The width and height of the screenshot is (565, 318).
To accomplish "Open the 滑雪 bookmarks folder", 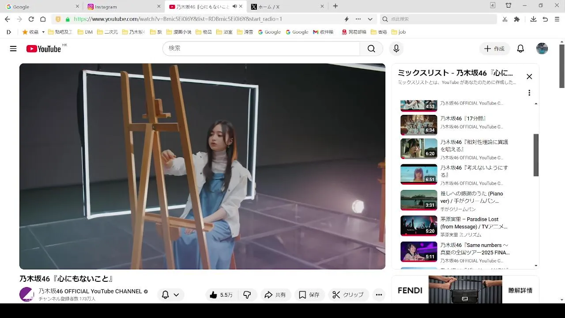I will [x=245, y=32].
